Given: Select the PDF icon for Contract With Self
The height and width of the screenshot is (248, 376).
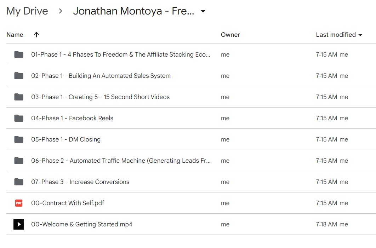Looking at the screenshot, I should click(x=19, y=203).
